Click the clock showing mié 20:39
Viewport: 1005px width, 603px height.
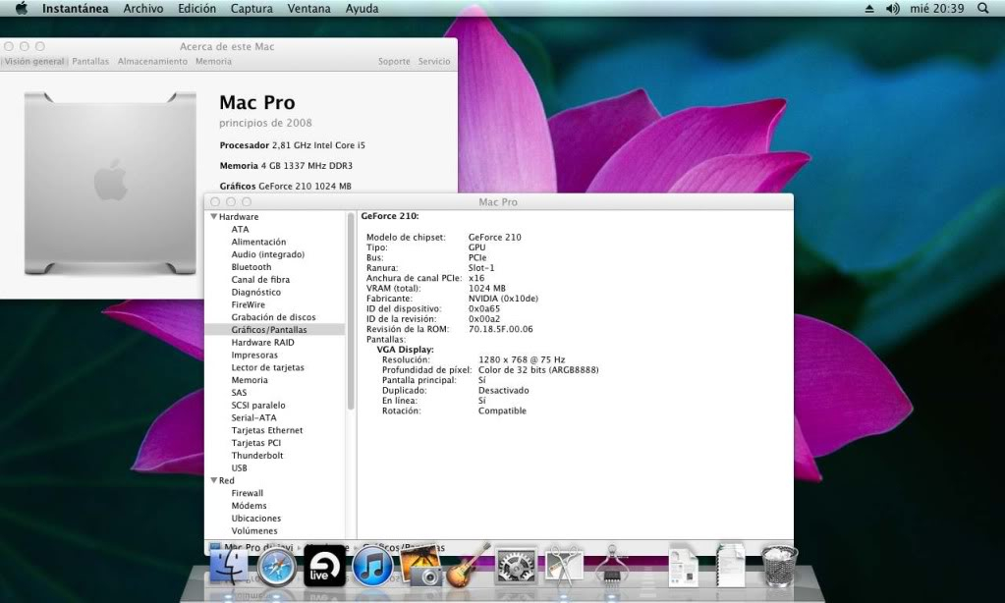click(x=937, y=8)
